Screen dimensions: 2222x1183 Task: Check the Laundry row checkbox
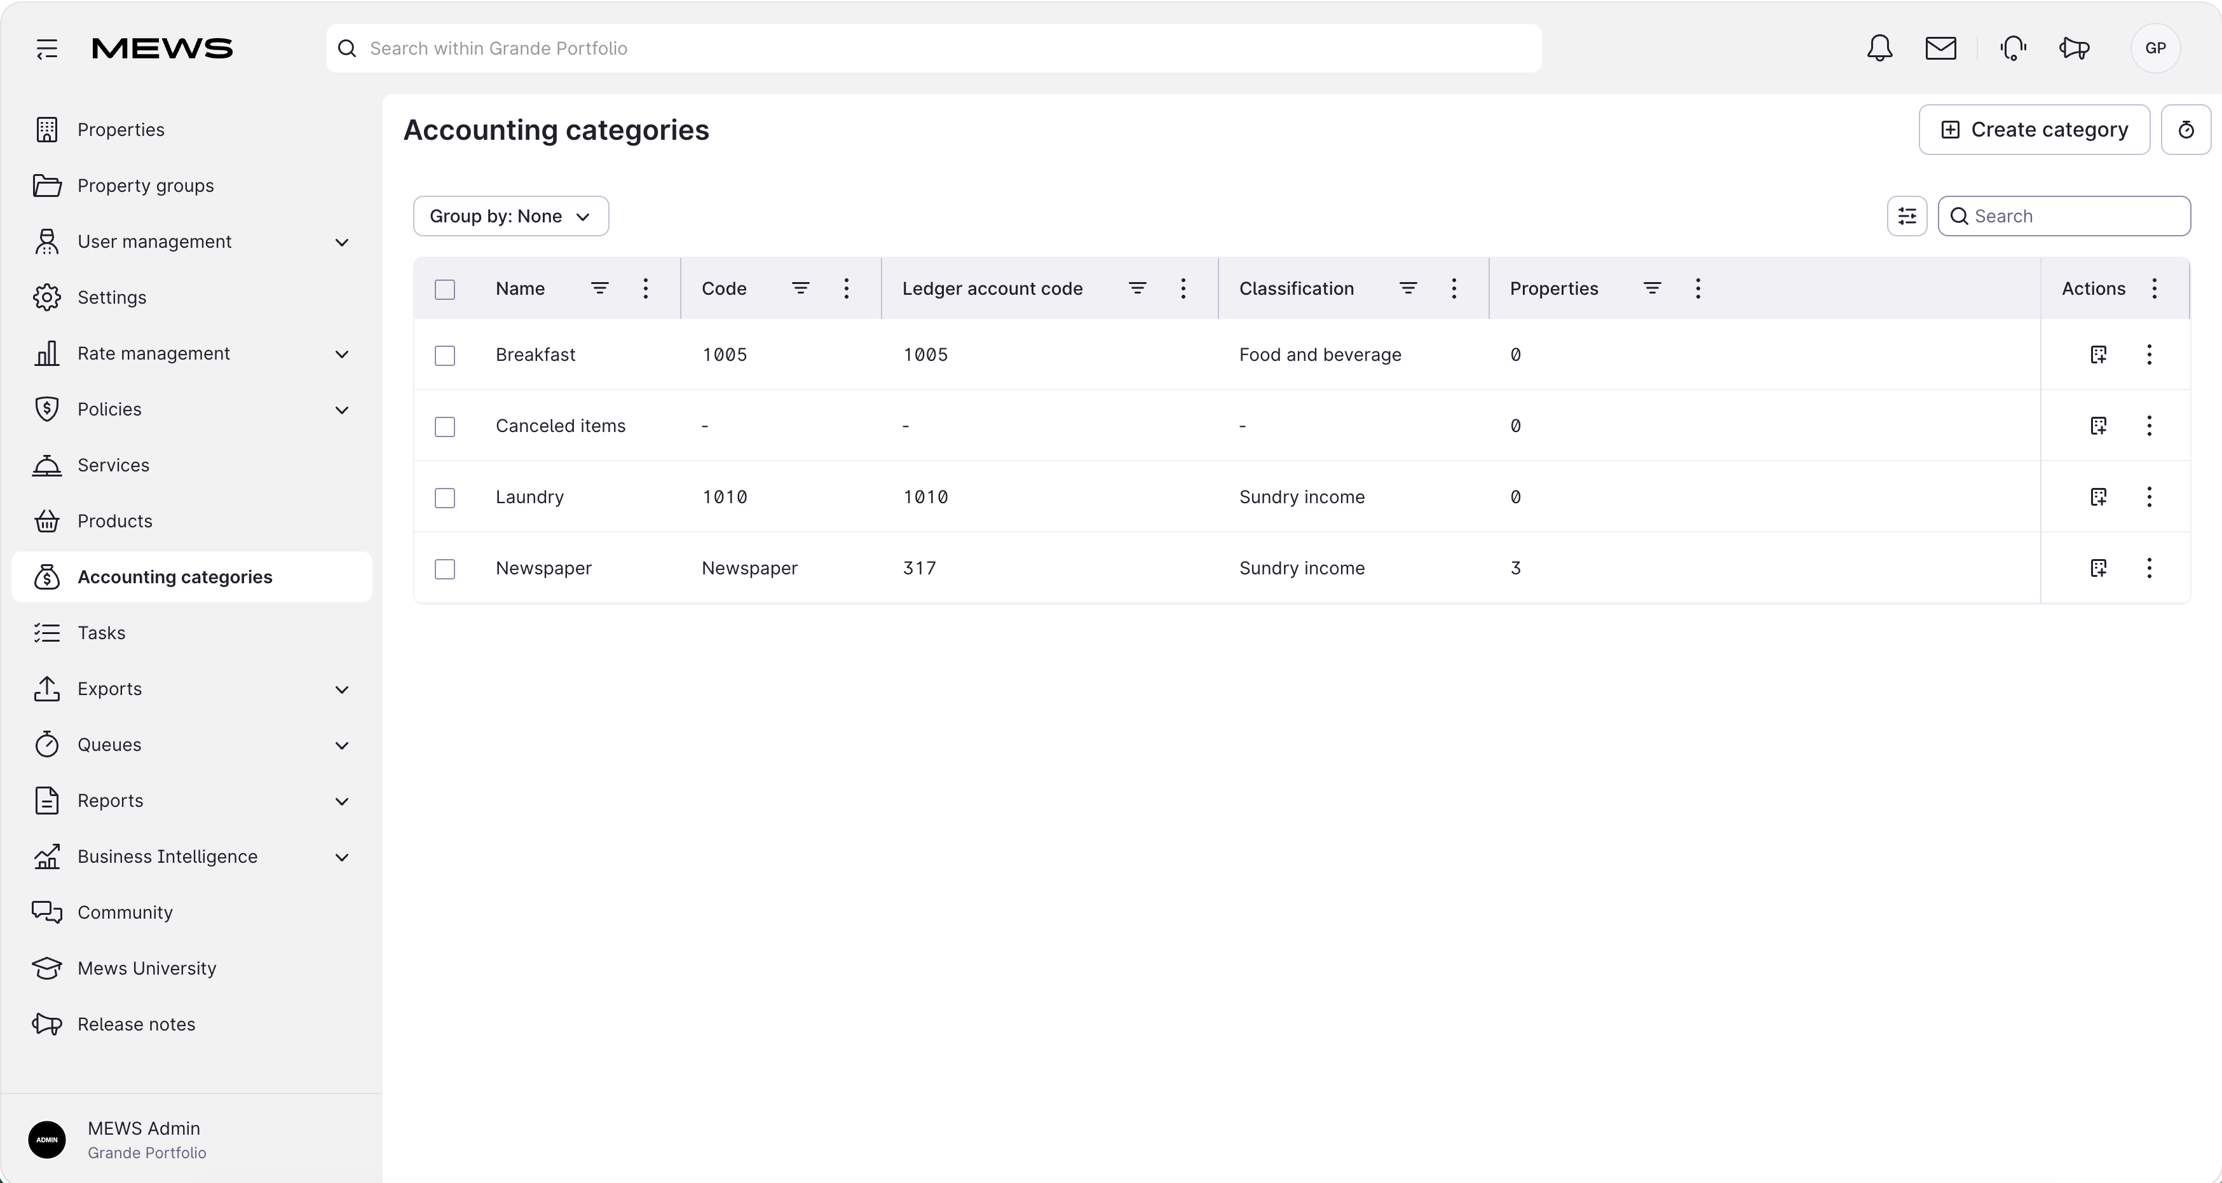pos(445,497)
